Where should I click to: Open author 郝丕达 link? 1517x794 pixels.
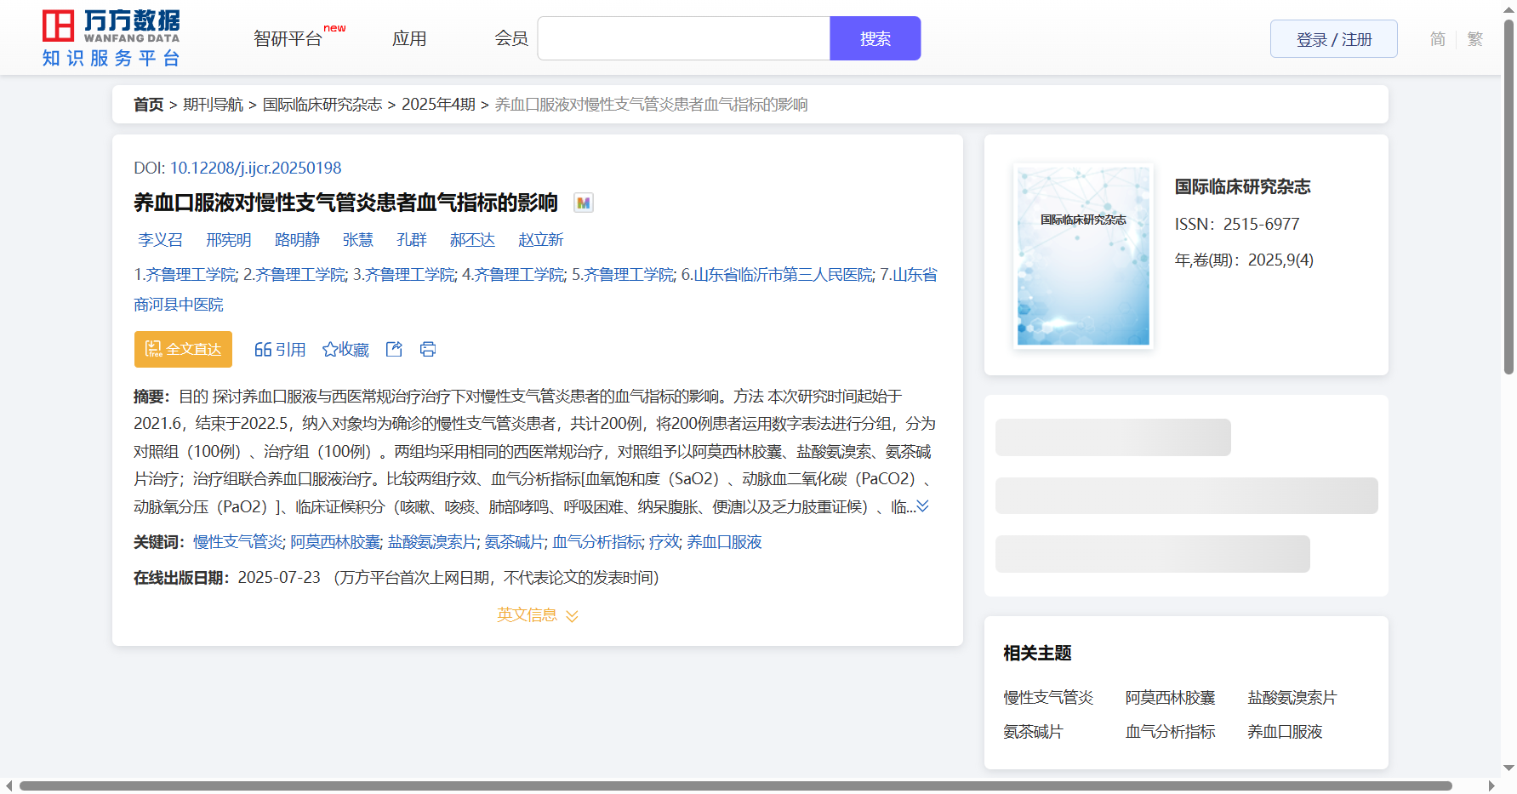click(x=472, y=240)
